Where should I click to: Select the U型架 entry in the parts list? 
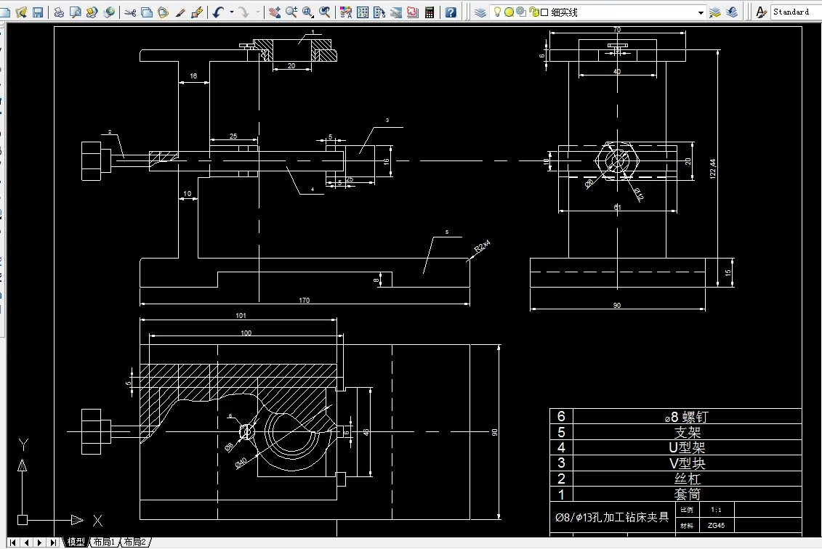[x=688, y=448]
